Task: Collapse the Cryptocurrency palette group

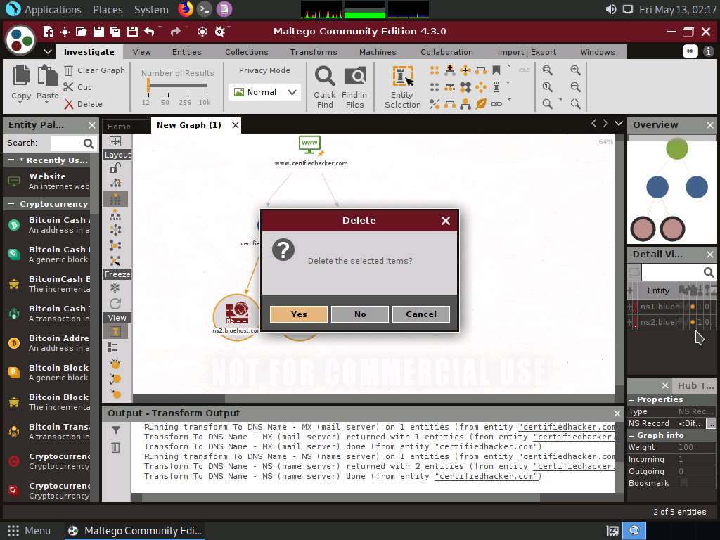Action: pos(11,203)
